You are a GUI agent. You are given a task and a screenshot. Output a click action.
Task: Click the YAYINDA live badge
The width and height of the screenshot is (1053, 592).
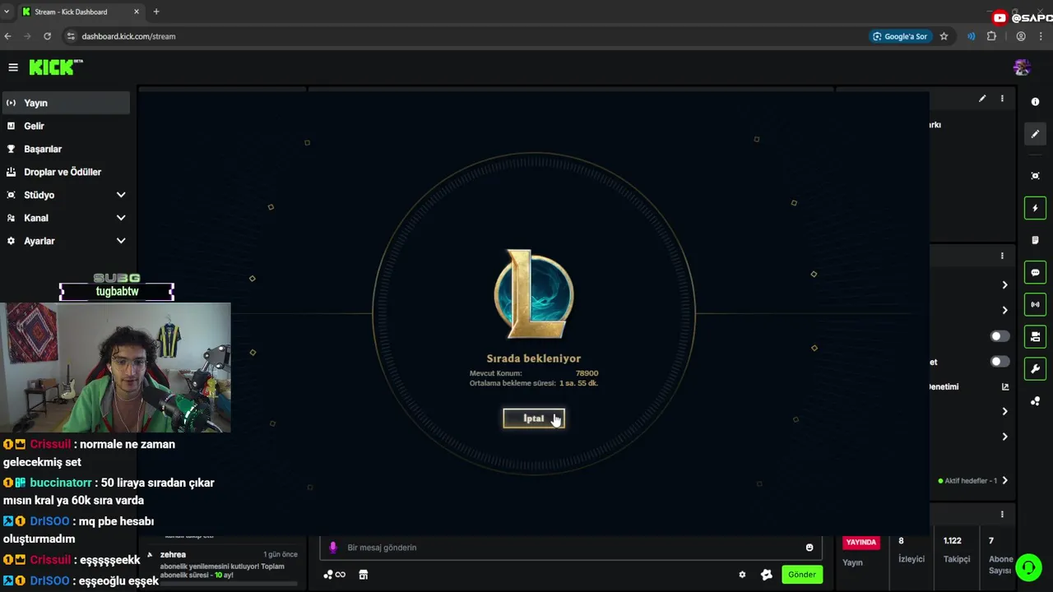(861, 543)
